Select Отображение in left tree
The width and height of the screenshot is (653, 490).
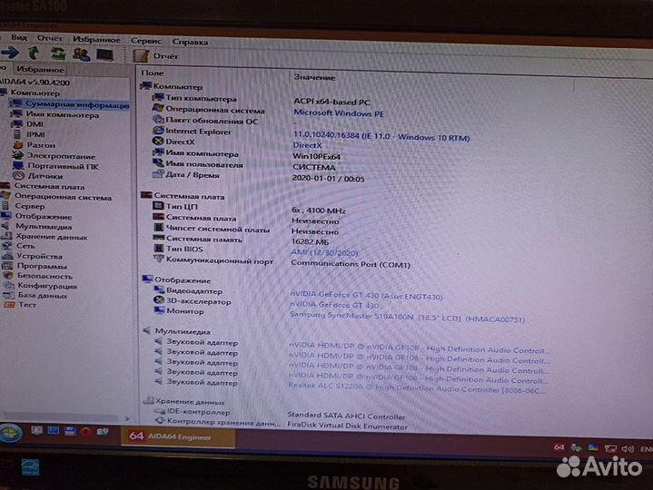pos(44,216)
